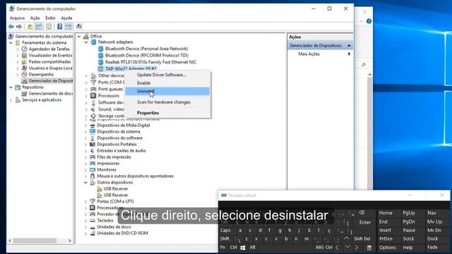452x254 pixels.
Task: Click the Unidades de DVD/CD-ROM icon
Action: [x=93, y=234]
